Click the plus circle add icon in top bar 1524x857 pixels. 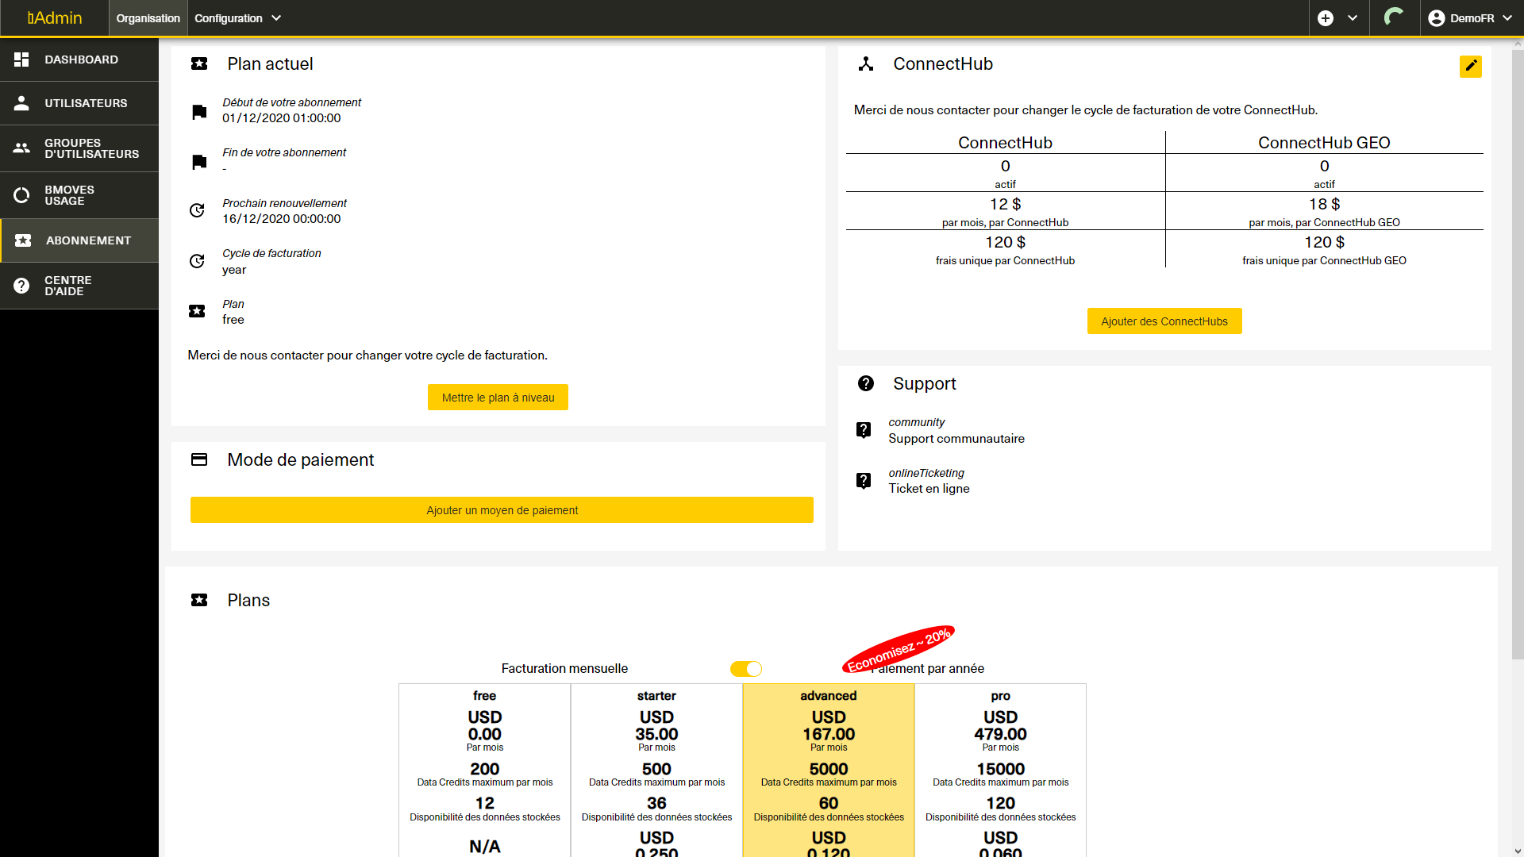pyautogui.click(x=1326, y=18)
